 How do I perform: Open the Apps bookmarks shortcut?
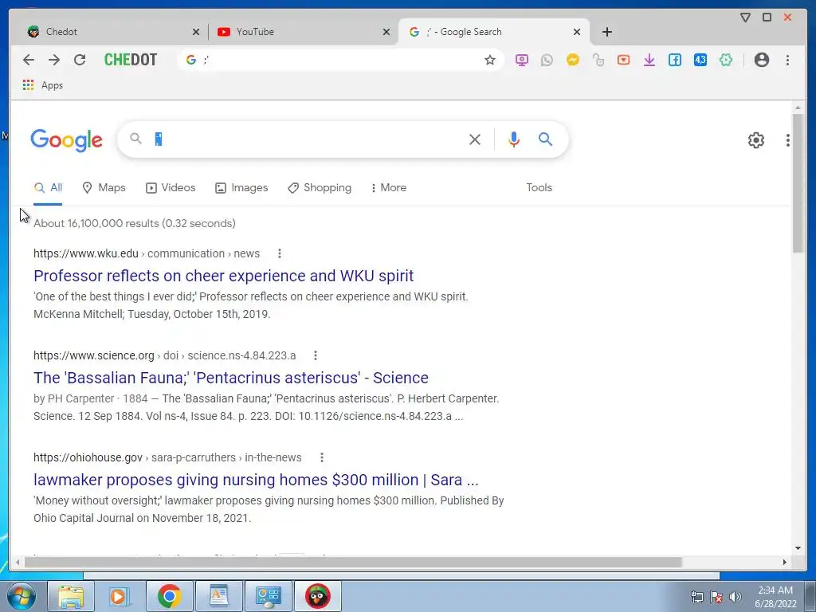[x=43, y=84]
